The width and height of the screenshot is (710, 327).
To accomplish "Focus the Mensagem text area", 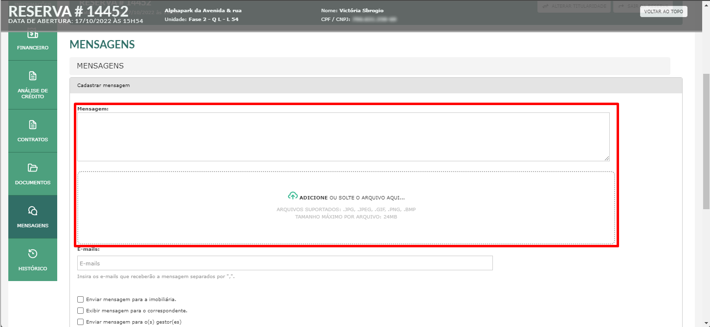I will point(343,137).
